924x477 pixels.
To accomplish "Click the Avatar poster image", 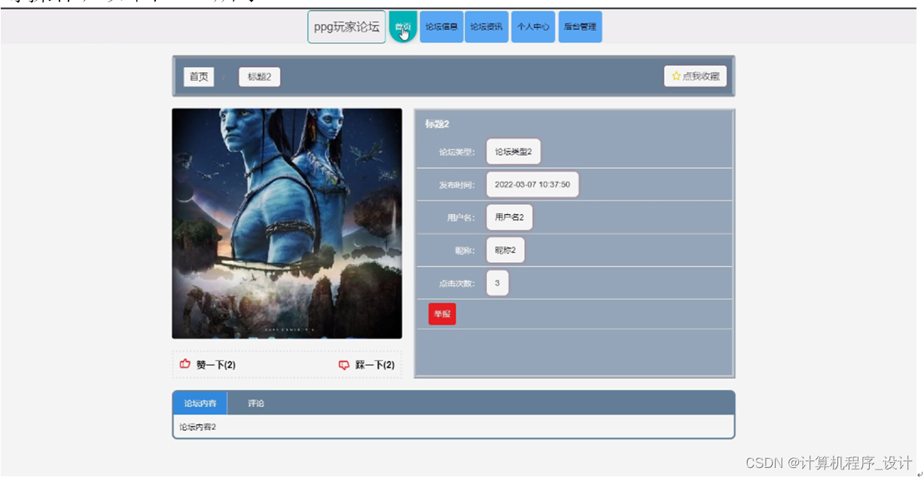I will tap(287, 224).
